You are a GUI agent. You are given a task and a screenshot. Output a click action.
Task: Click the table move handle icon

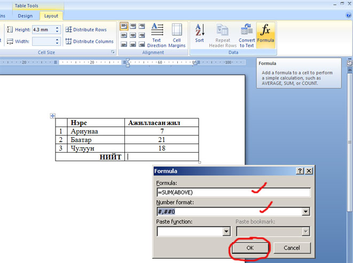point(52,116)
